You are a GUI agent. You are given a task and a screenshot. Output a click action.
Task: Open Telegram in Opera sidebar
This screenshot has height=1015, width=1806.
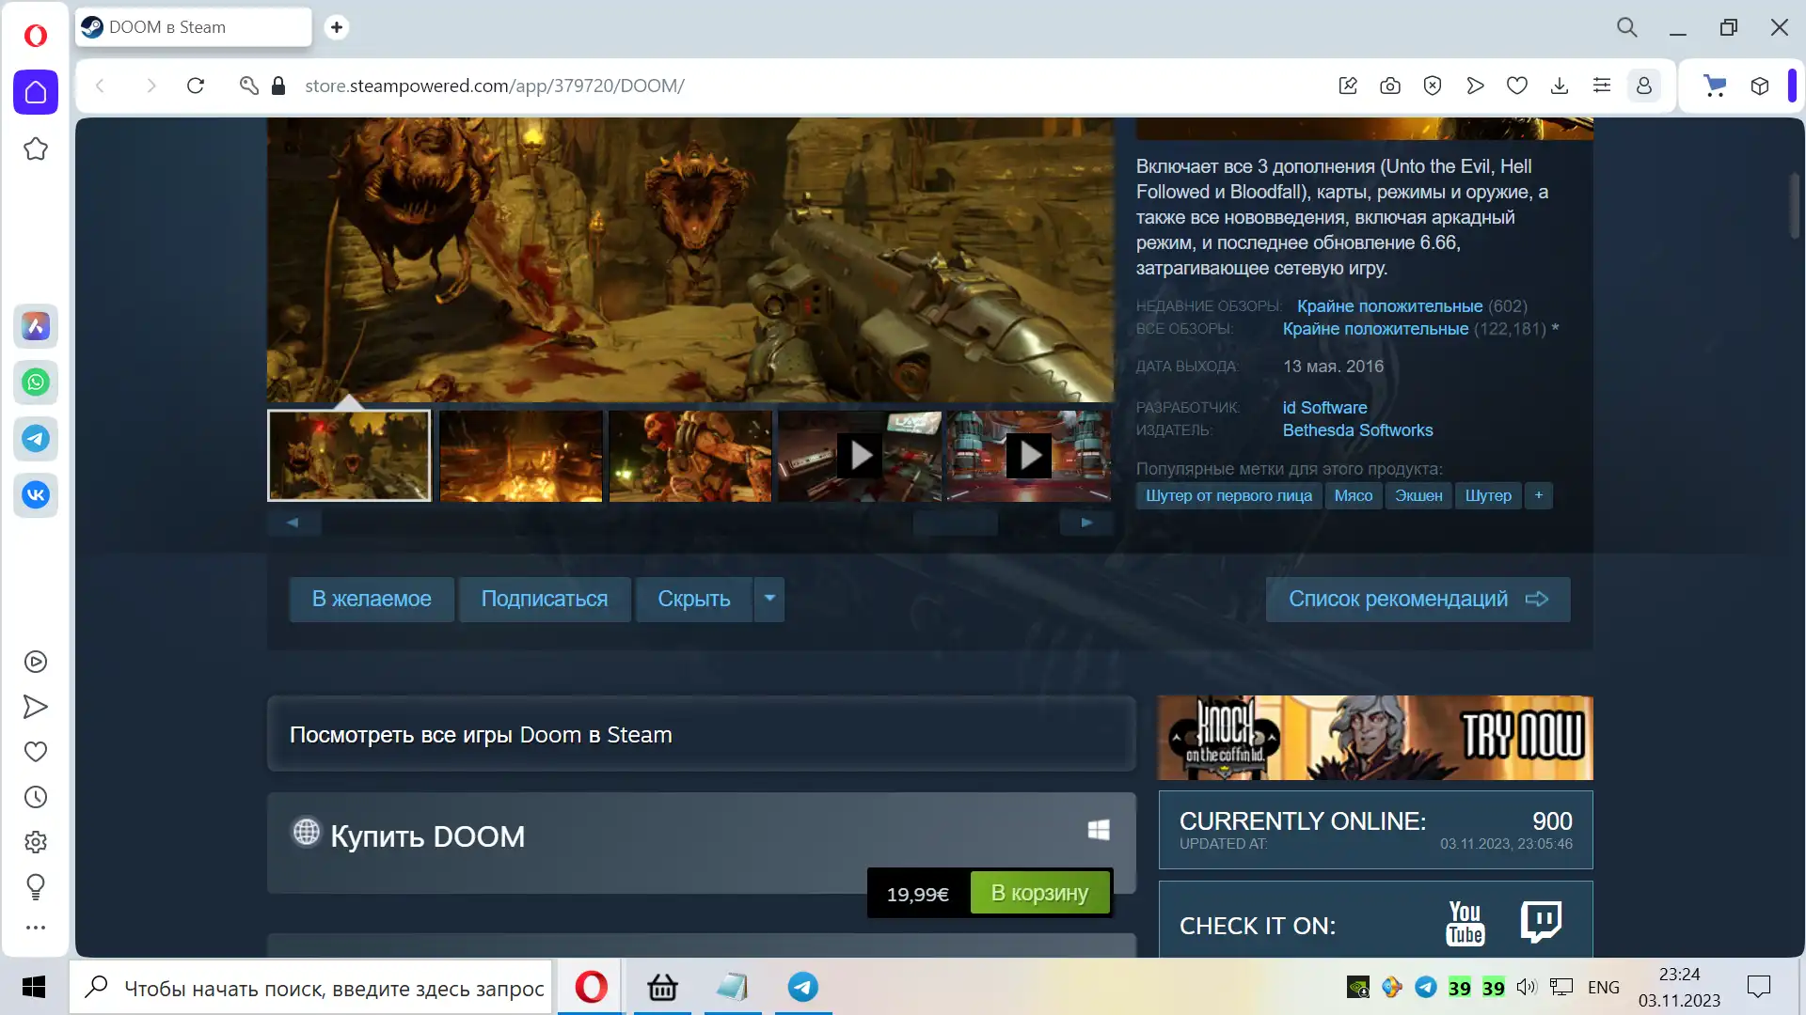pyautogui.click(x=36, y=439)
